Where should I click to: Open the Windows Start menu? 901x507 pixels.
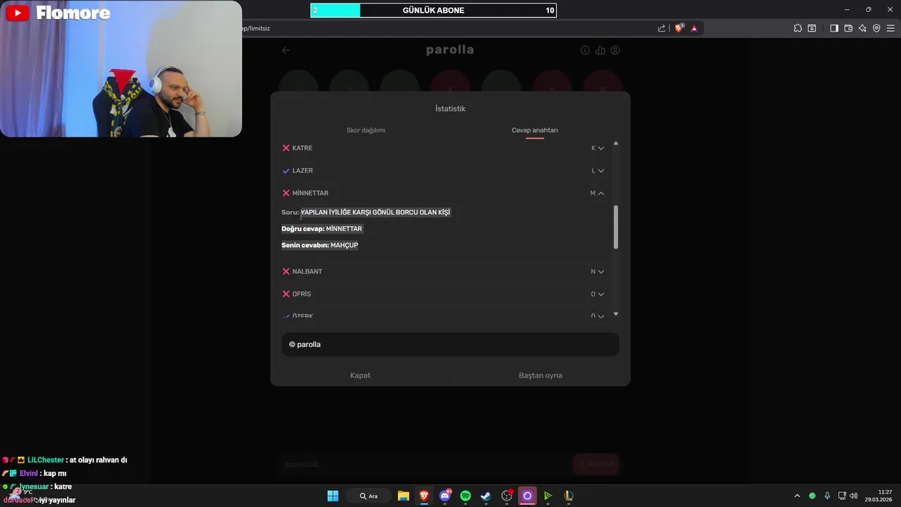333,496
